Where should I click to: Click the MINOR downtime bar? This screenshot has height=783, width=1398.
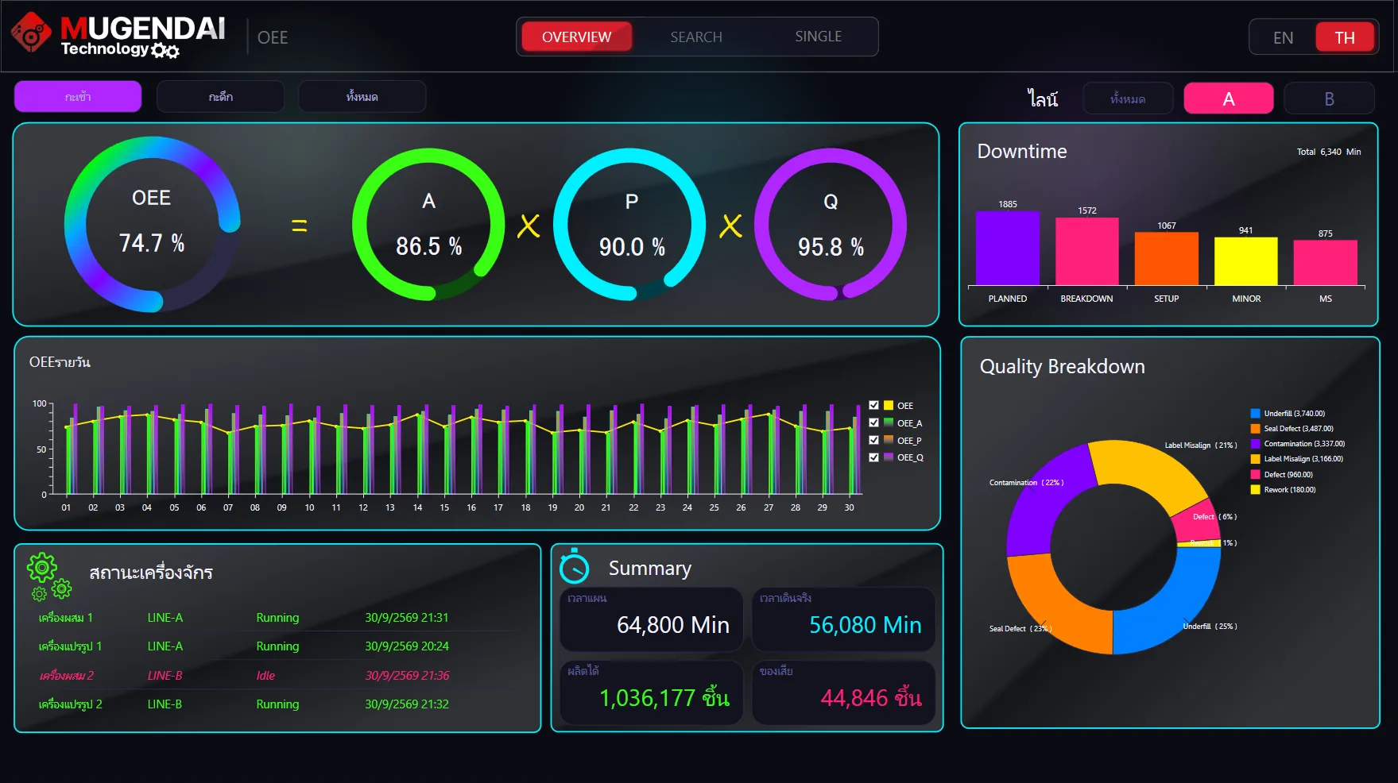1246,261
